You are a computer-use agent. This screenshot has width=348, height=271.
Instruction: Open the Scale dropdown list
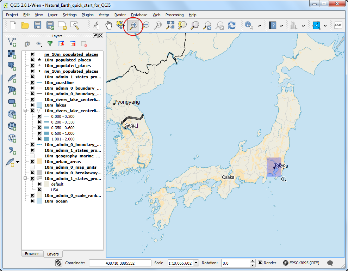196,263
